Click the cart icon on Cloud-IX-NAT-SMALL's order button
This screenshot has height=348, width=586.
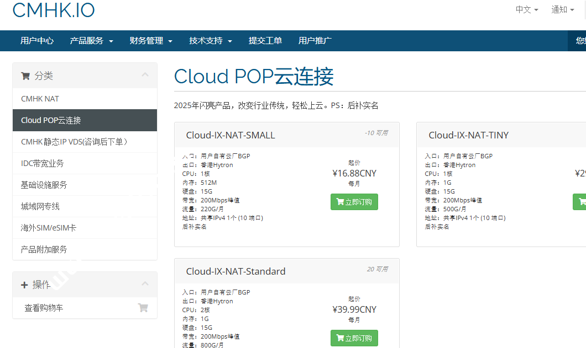click(339, 202)
